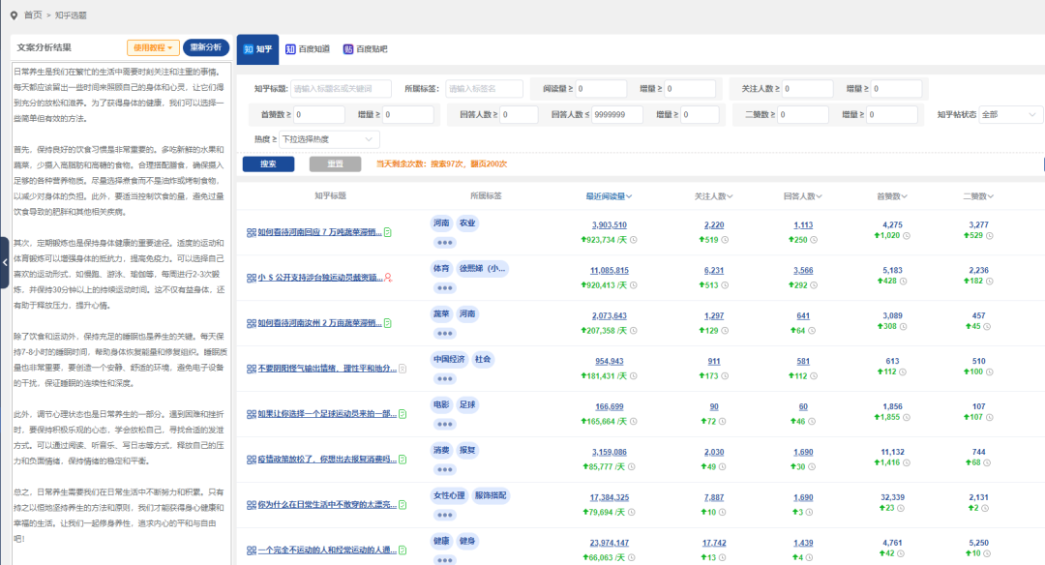Click the 中国经济 tag

449,359
